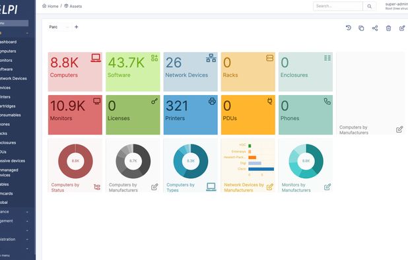Image resolution: width=408 pixels, height=260 pixels.
Task: Click the GLPI logo
Action: (x=9, y=10)
